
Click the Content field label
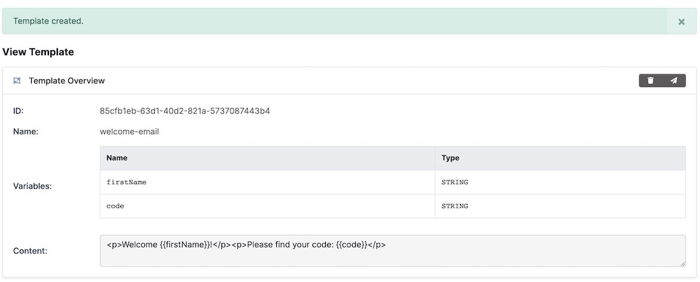pos(30,251)
